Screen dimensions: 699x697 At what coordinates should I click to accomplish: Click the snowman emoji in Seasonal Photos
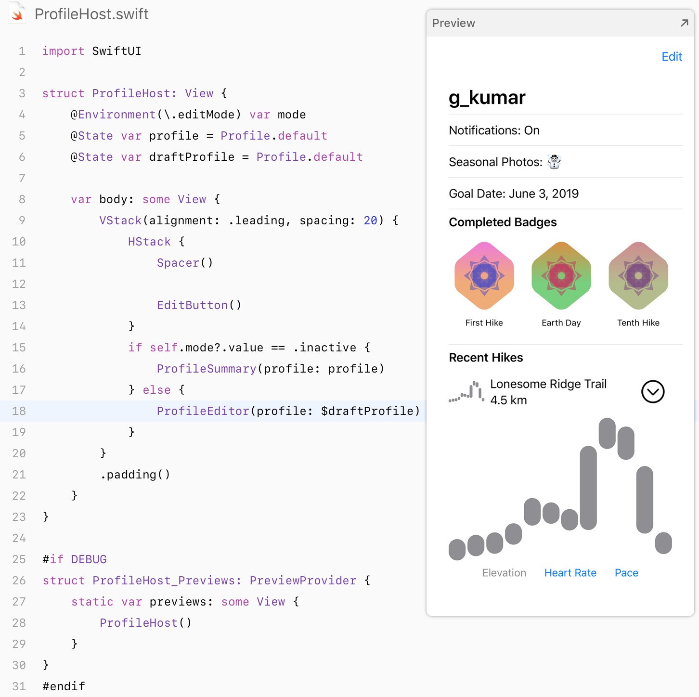point(554,162)
